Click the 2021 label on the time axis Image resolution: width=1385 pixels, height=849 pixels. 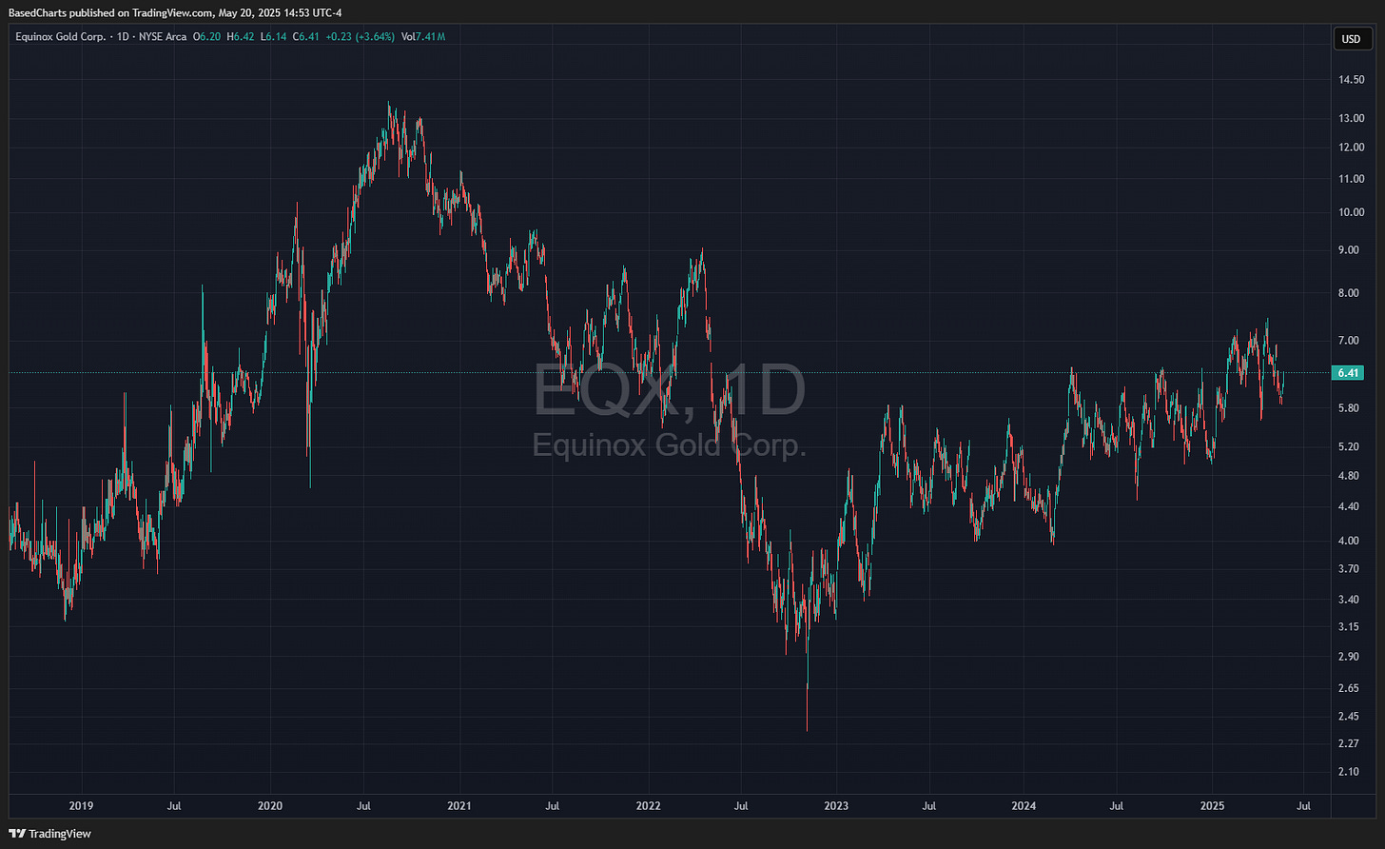[x=459, y=805]
